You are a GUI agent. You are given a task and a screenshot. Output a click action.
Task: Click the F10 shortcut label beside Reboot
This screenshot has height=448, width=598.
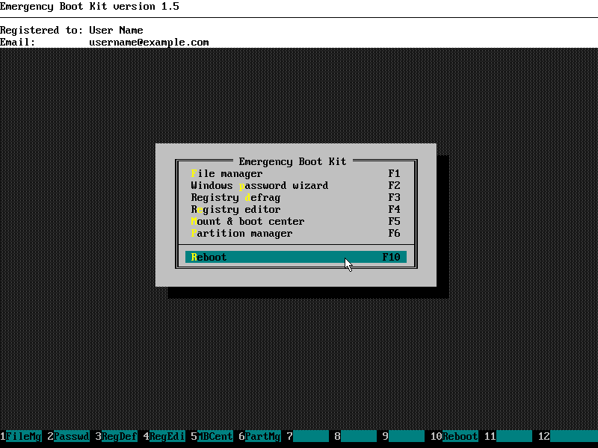tap(391, 257)
